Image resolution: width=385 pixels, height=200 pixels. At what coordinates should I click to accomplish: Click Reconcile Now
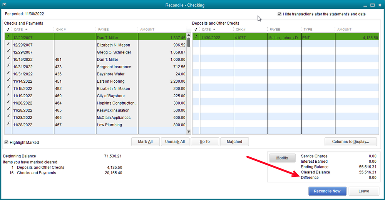[327, 191]
